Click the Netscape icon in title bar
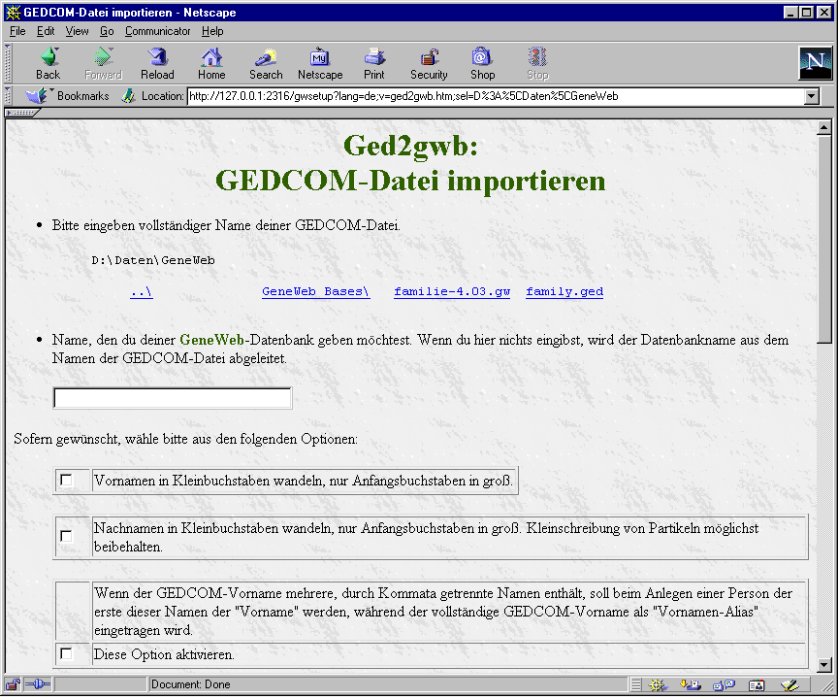This screenshot has width=838, height=699. (13, 12)
